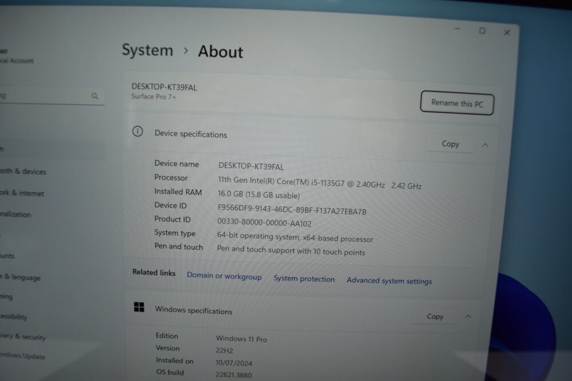Open Time & language in sidebar
The width and height of the screenshot is (572, 381).
coord(20,277)
